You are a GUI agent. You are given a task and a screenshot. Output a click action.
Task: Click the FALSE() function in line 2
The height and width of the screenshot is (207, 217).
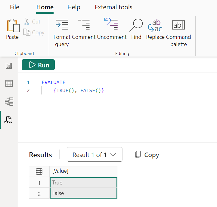point(91,91)
